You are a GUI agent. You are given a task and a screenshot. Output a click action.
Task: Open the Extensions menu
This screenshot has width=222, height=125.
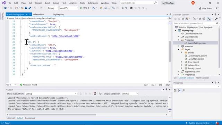[93, 3]
